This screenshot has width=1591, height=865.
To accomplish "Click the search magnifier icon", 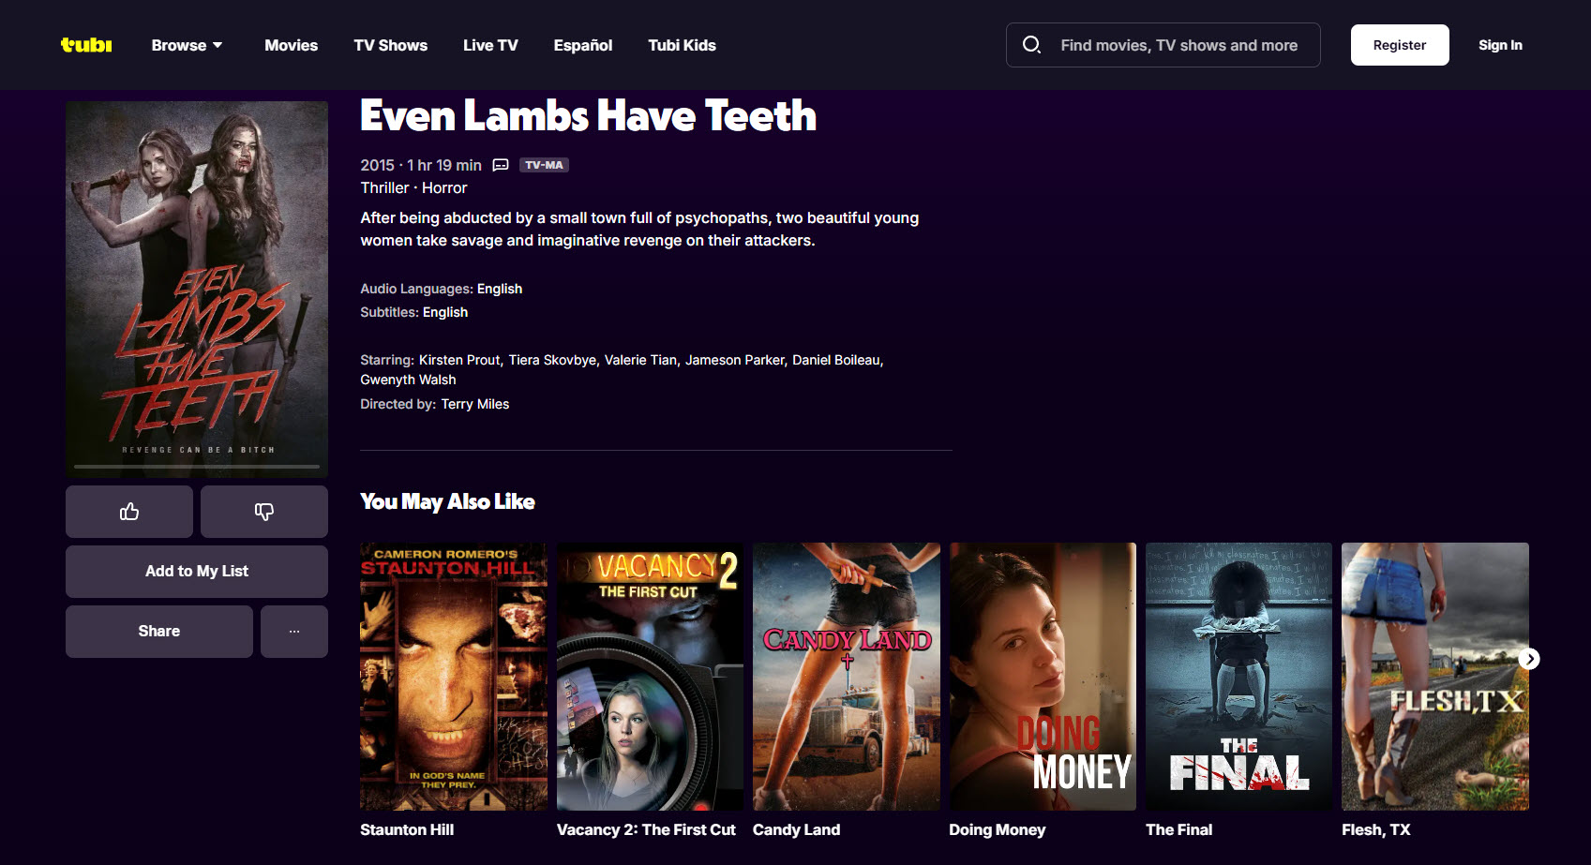I will click(x=1031, y=45).
